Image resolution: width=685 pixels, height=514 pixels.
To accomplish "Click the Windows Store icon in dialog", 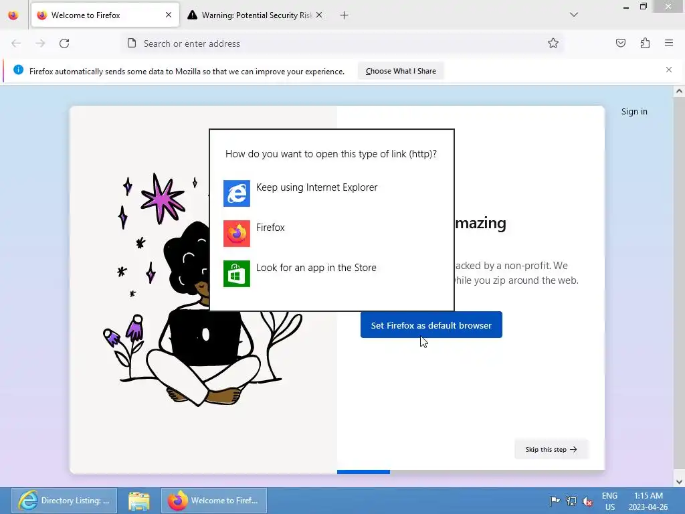I will [x=237, y=274].
